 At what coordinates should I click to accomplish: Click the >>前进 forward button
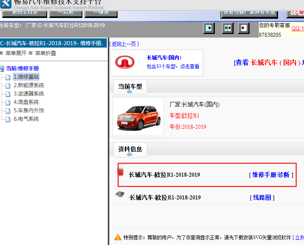pyautogui.click(x=101, y=14)
